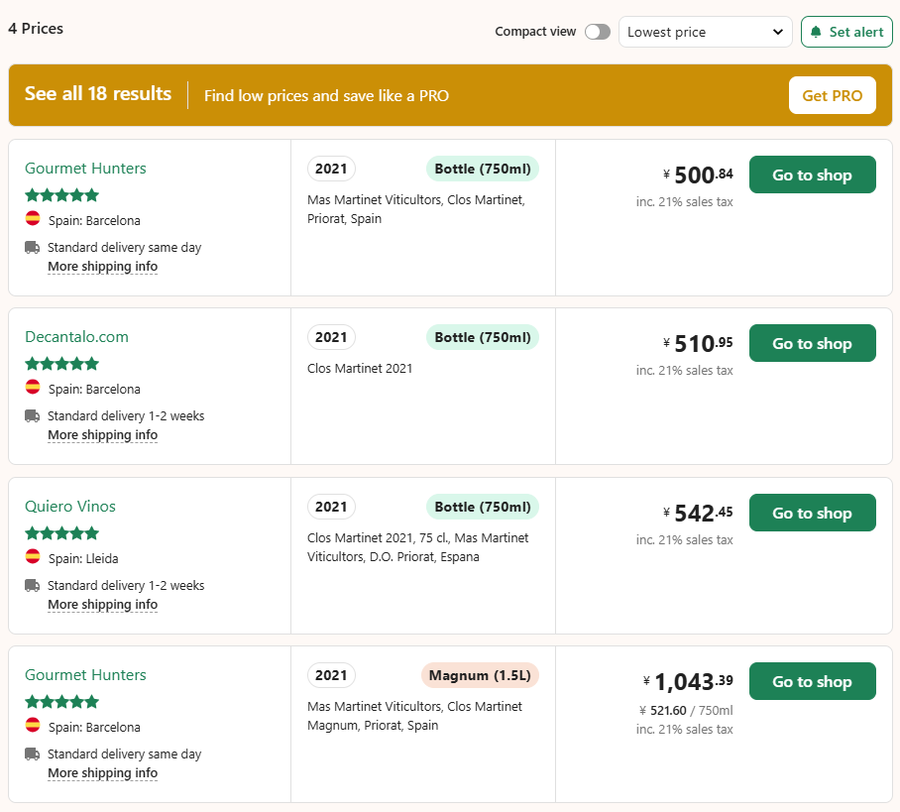This screenshot has width=900, height=812.
Task: Click "Clos Martinet Magnum, Priorat, Spain" description
Action: (414, 716)
